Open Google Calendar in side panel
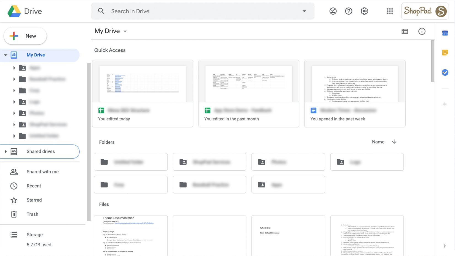 (445, 33)
